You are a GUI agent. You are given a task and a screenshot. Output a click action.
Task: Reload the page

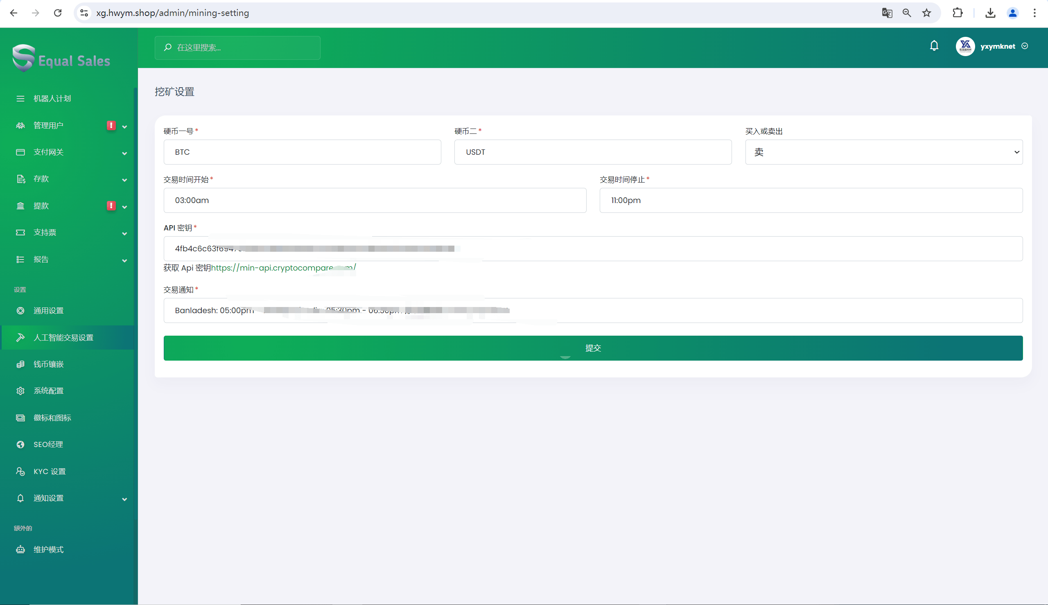[x=58, y=13]
